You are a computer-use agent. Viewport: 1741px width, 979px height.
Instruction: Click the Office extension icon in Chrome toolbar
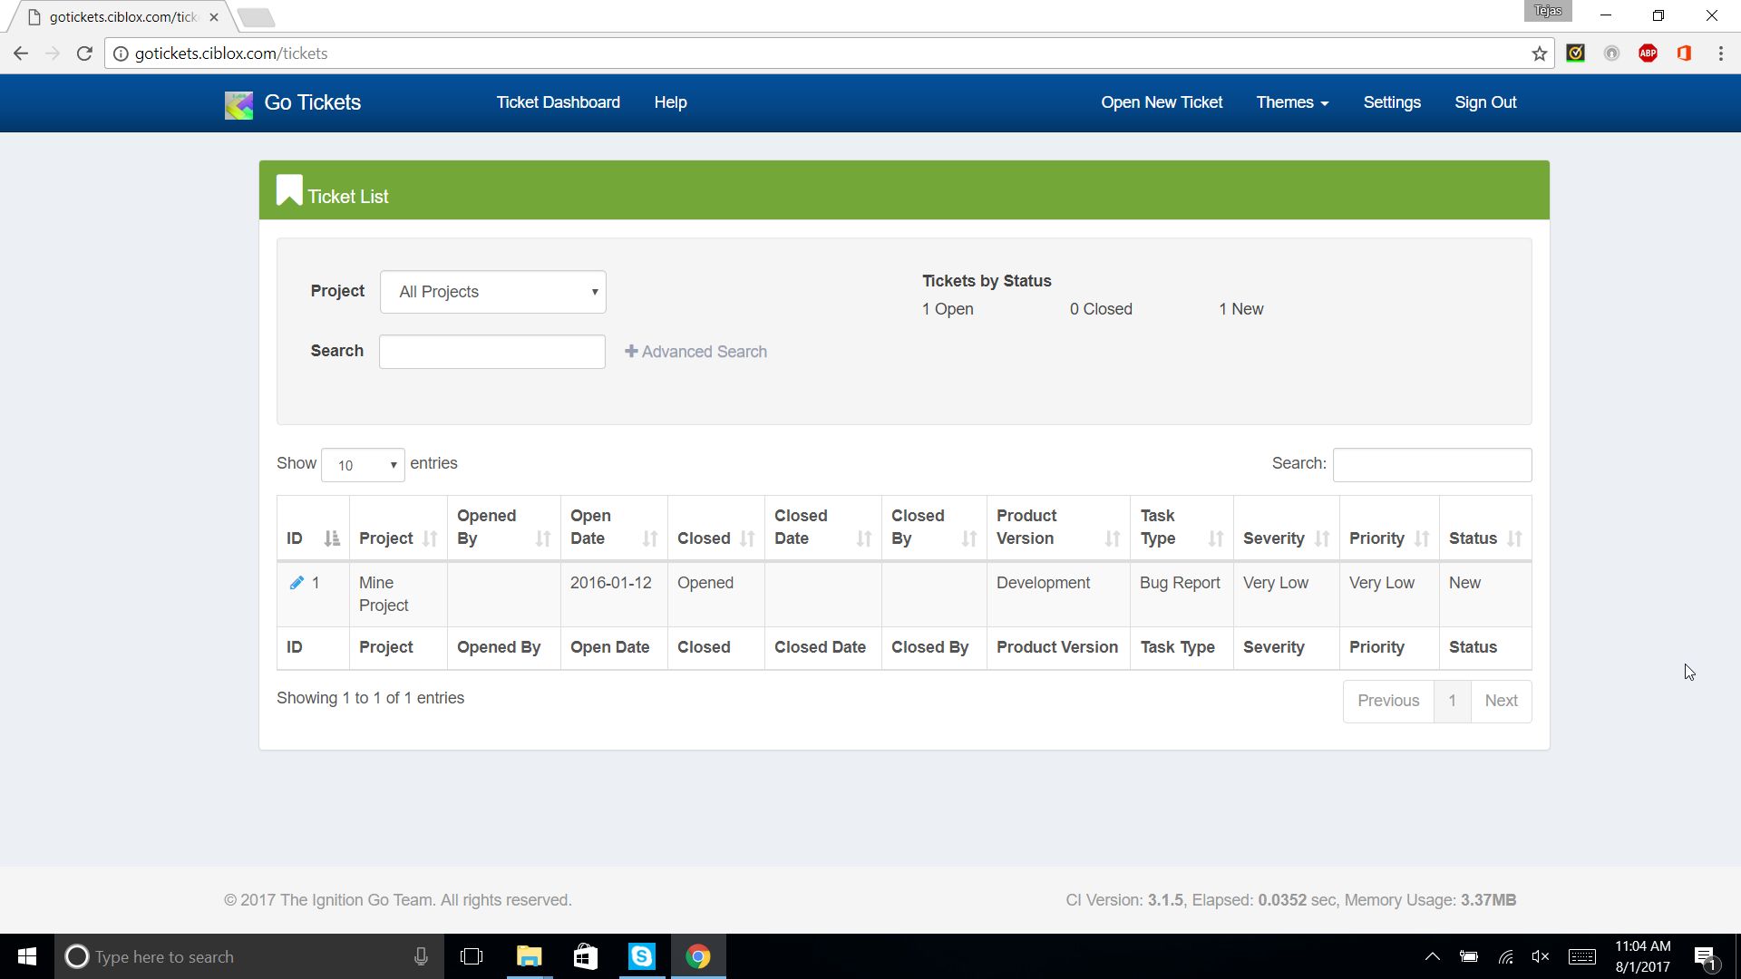(x=1684, y=53)
